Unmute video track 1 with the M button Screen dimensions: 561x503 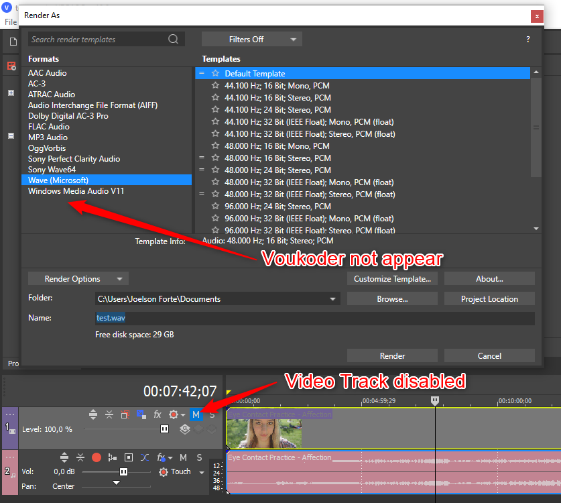coord(196,414)
